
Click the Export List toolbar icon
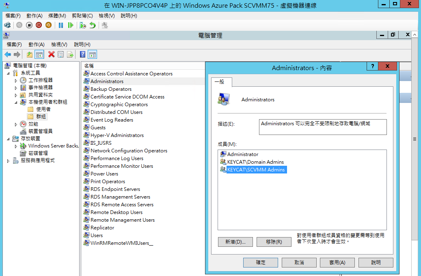point(70,55)
